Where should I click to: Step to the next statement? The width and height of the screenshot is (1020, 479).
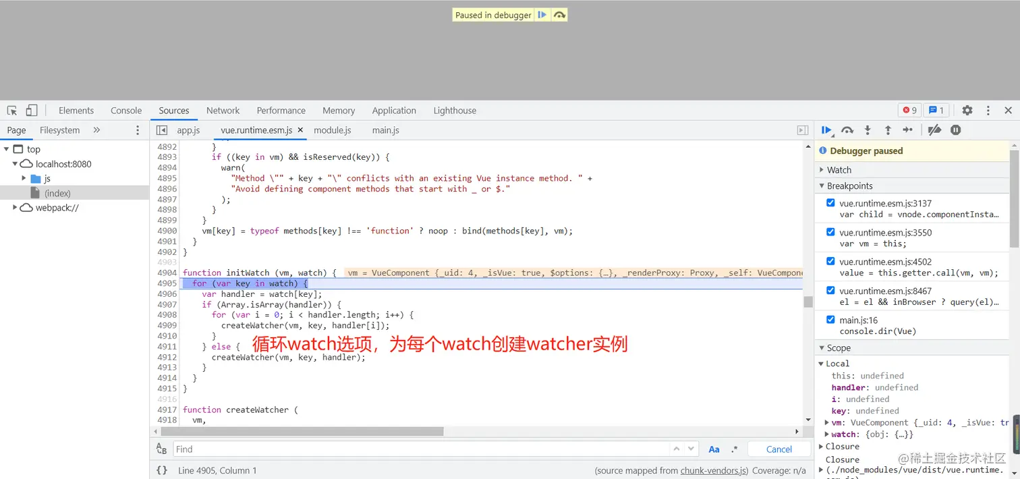tap(908, 130)
